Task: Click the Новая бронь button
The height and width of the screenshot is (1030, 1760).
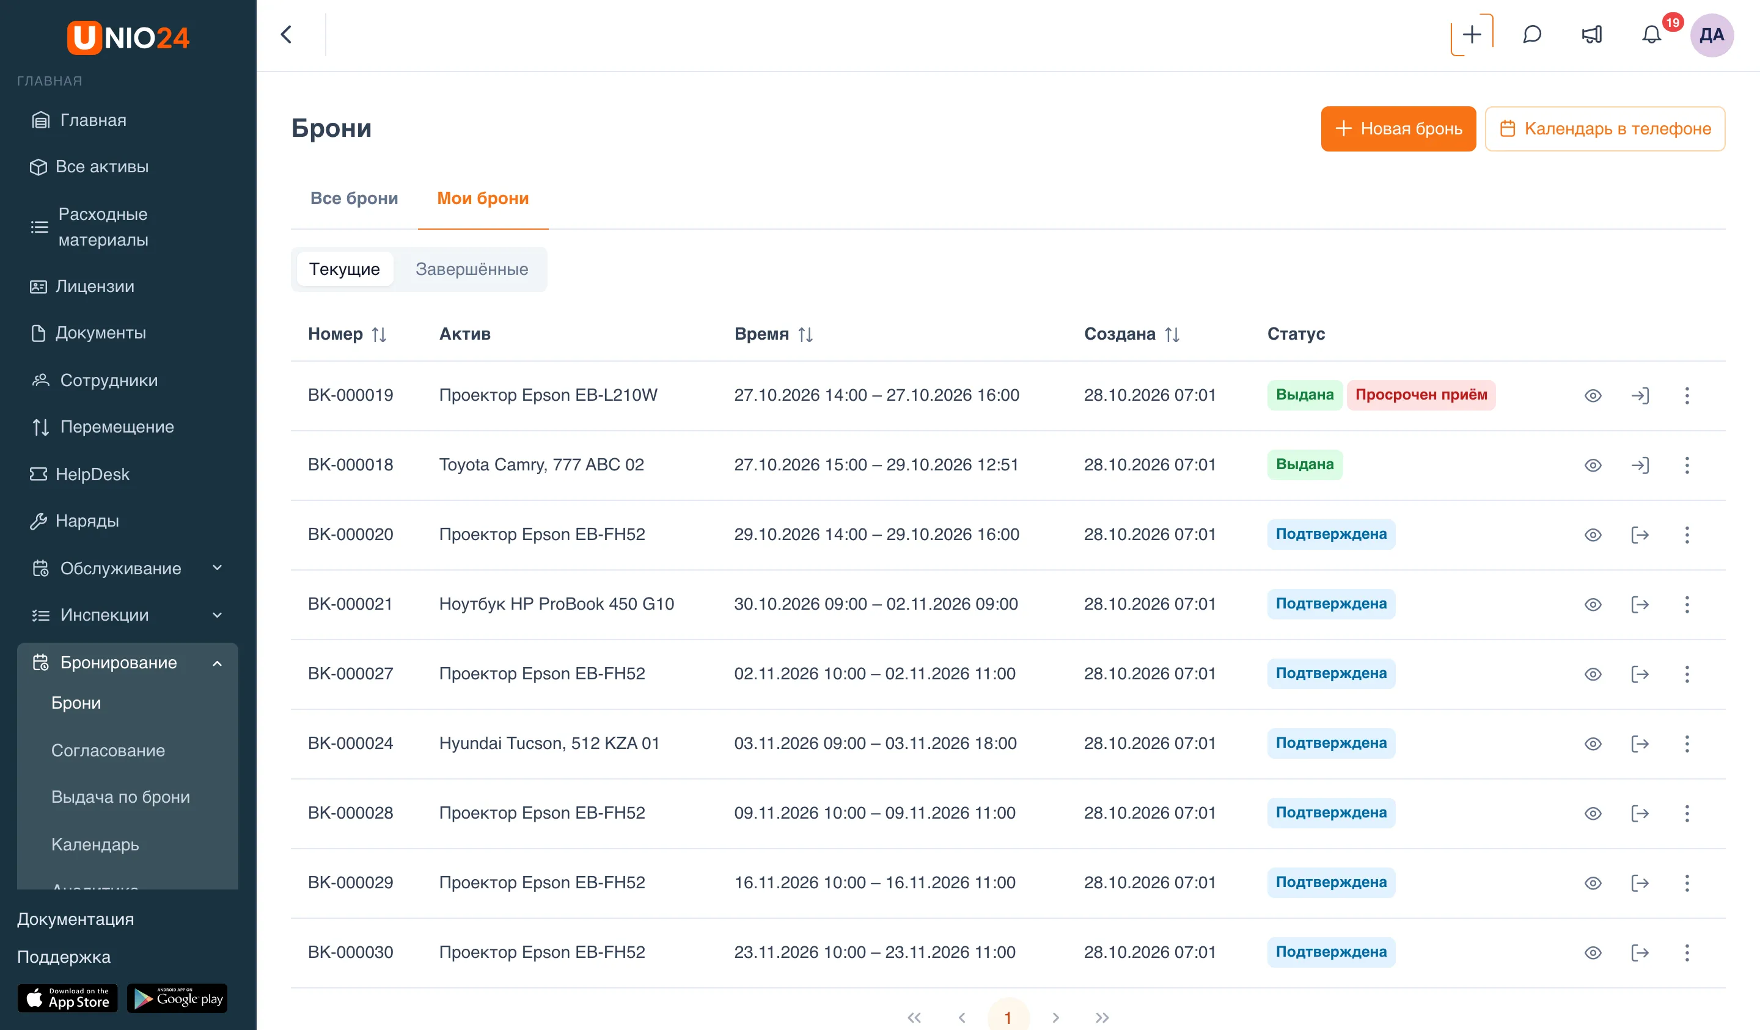Action: [1398, 128]
